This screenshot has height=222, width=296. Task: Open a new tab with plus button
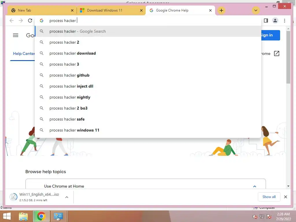pyautogui.click(x=221, y=10)
